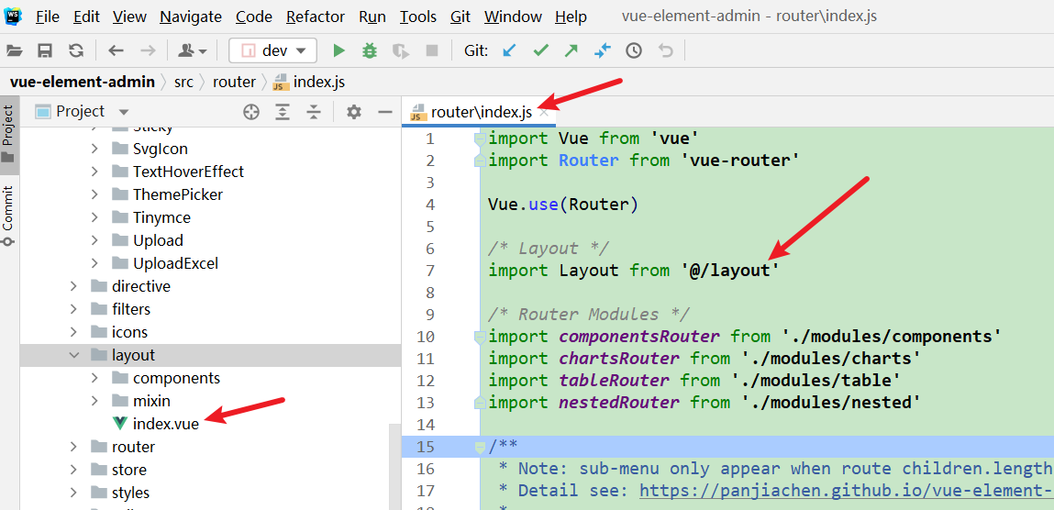Open the dev run configuration dropdown
Viewport: 1054px width, 510px height.
pyautogui.click(x=272, y=50)
